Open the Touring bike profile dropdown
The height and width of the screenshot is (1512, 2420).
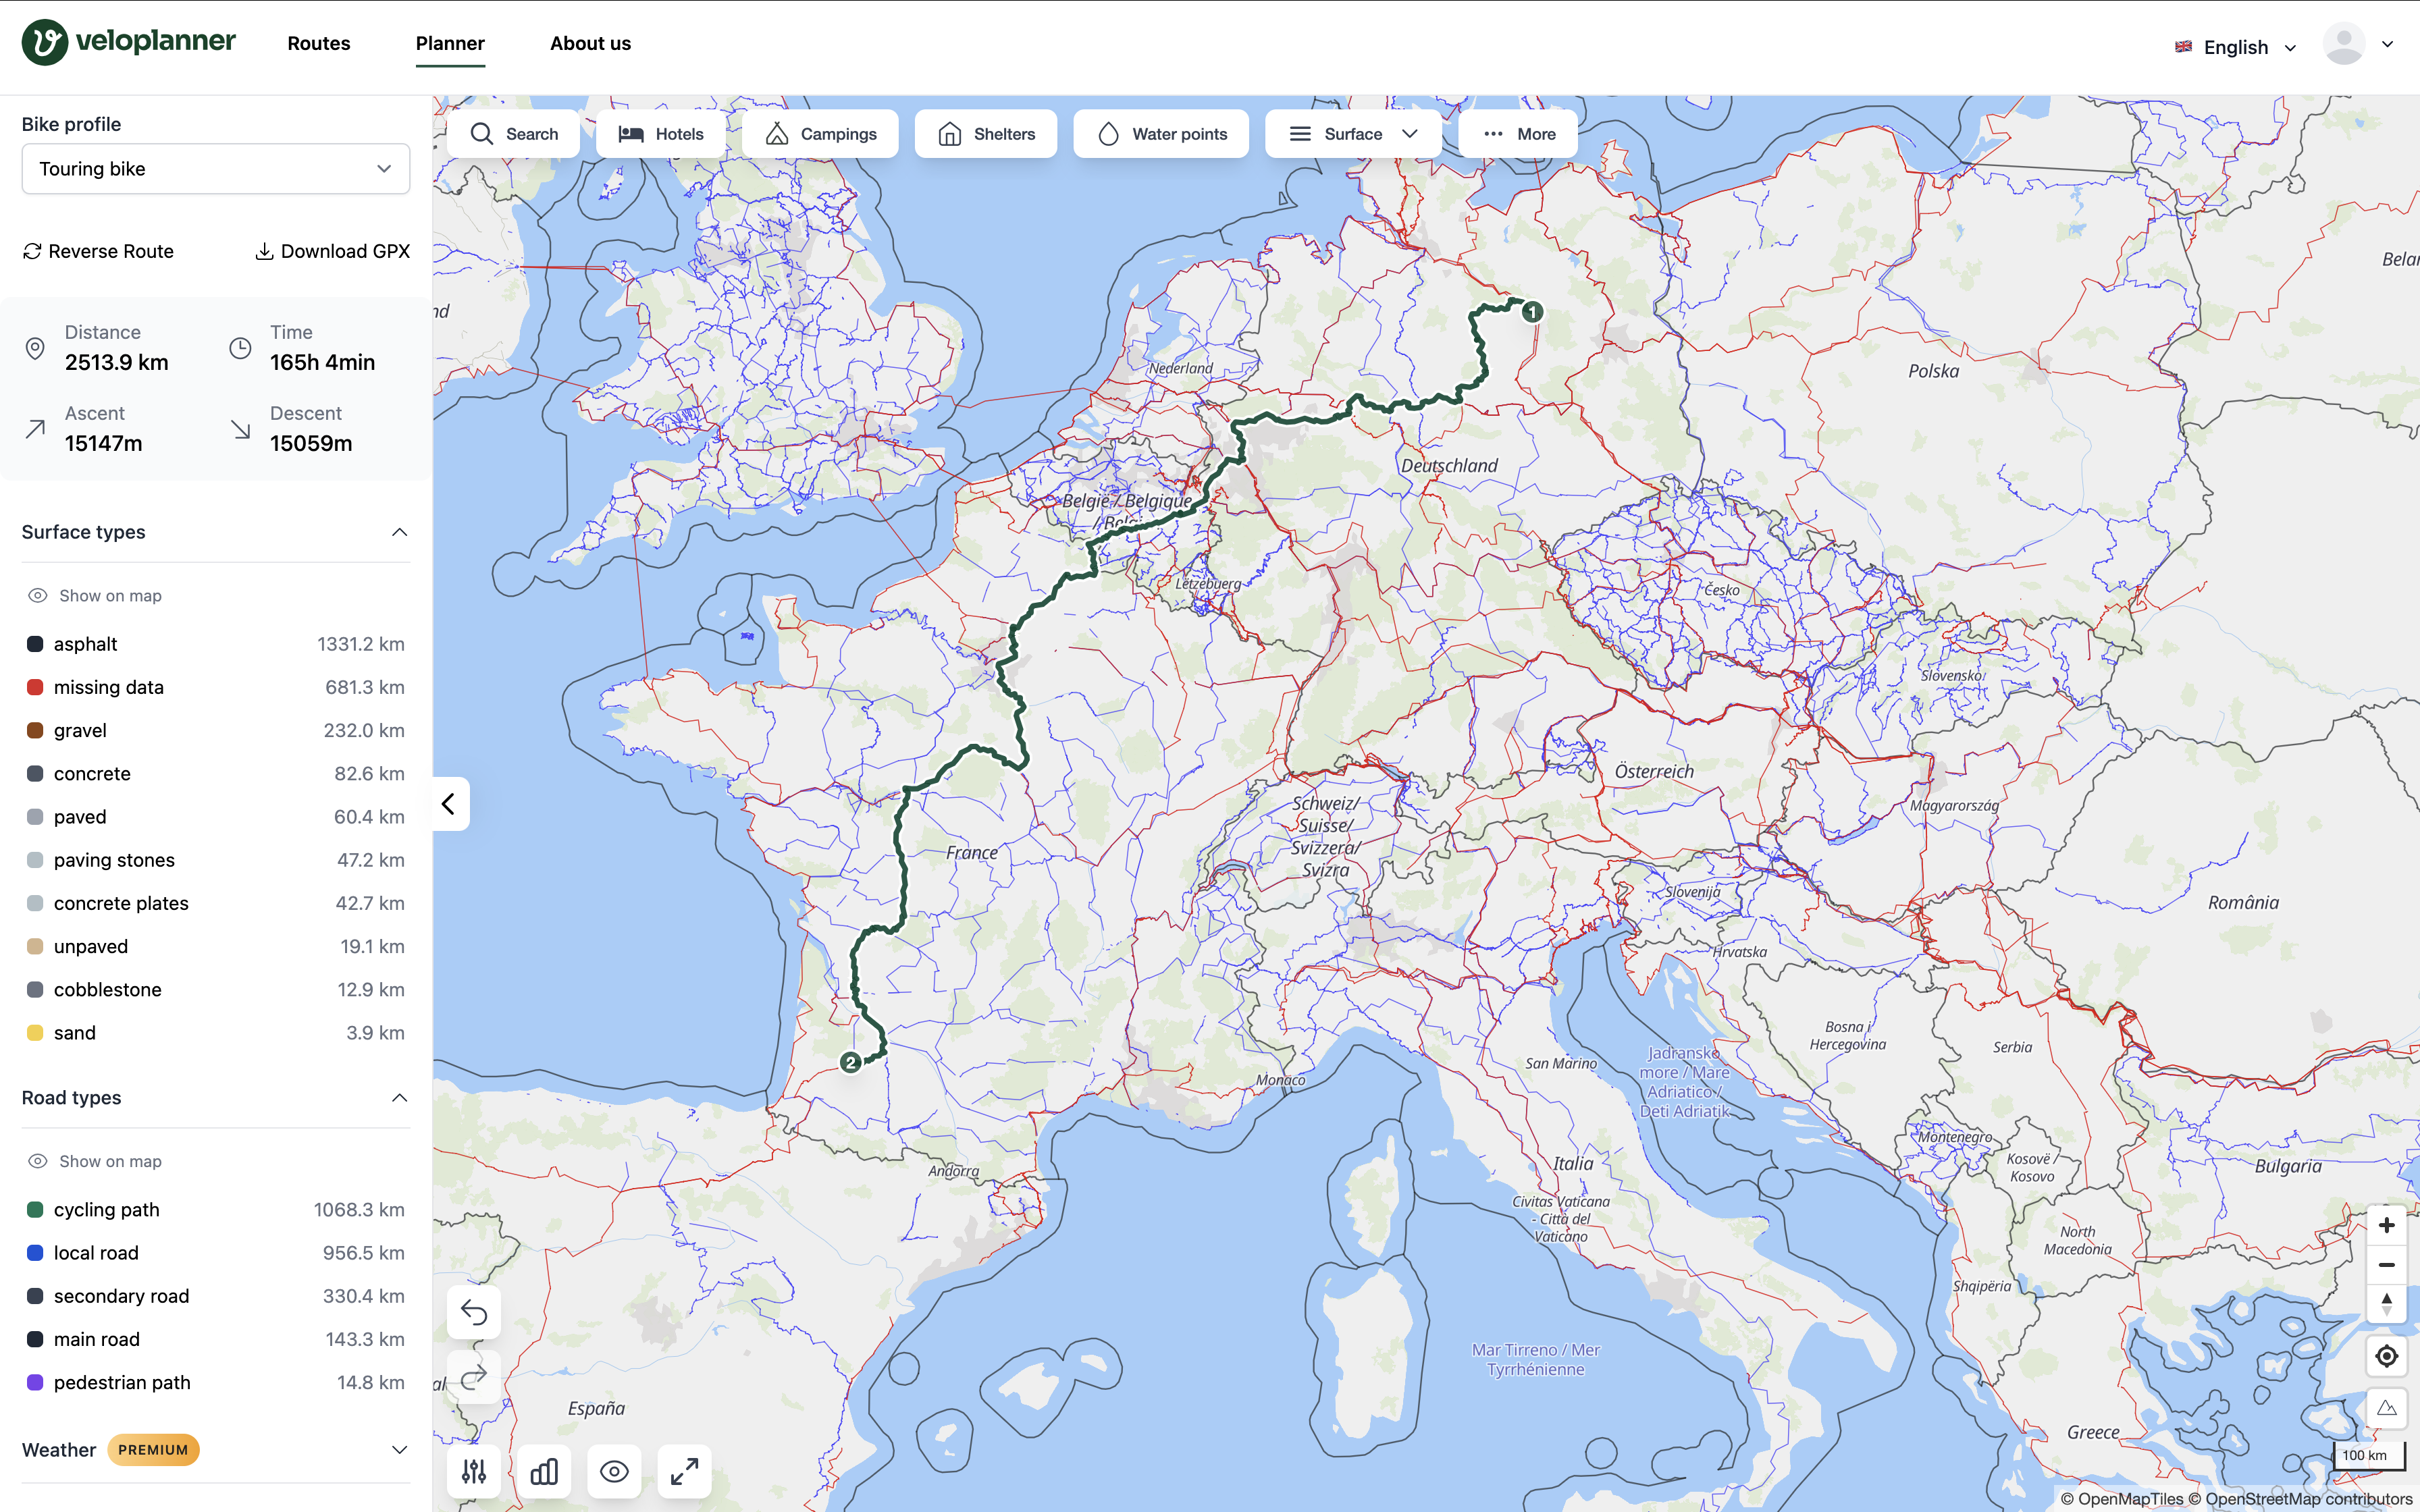216,169
